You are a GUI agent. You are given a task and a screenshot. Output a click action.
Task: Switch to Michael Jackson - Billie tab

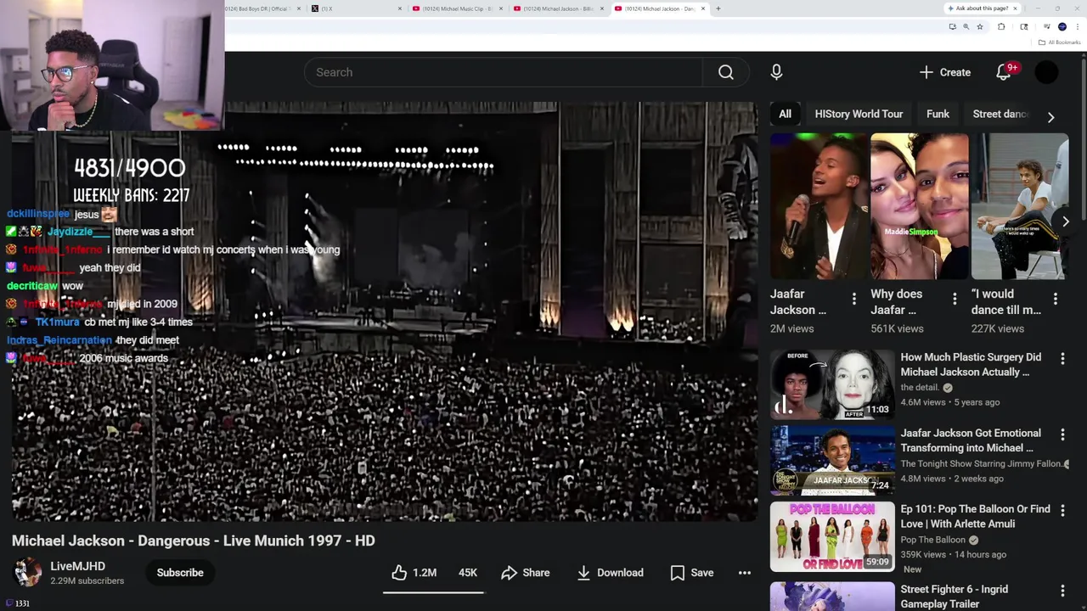(x=558, y=8)
